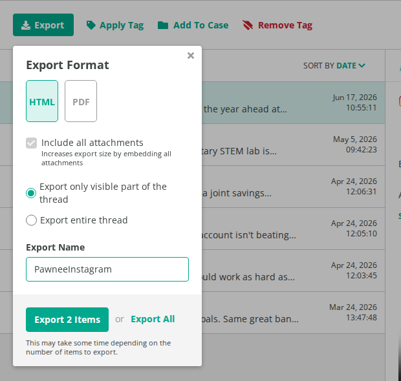Click the Export button in toolbar
401x381 pixels.
(x=43, y=25)
